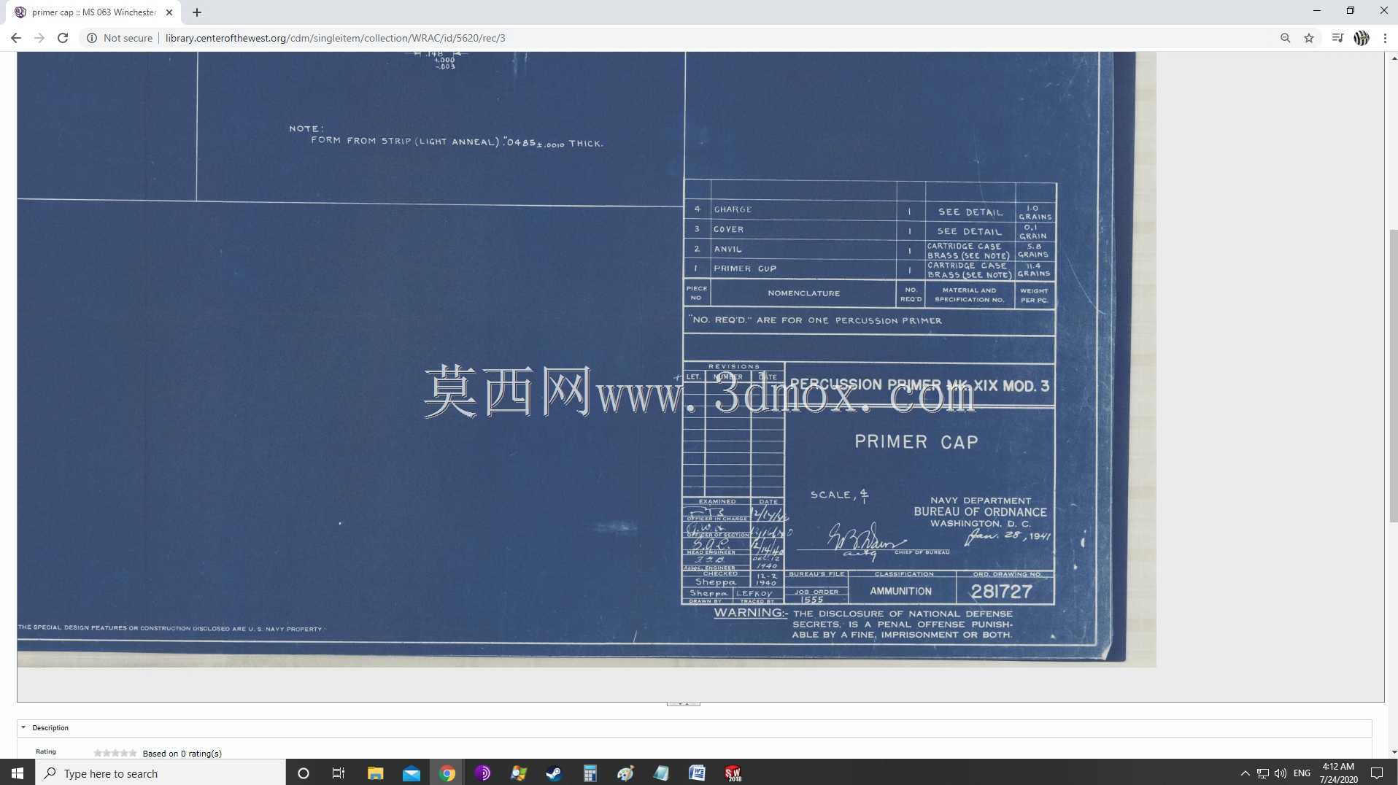
Task: Click the page vertical scrollbar thumb
Action: click(1393, 376)
